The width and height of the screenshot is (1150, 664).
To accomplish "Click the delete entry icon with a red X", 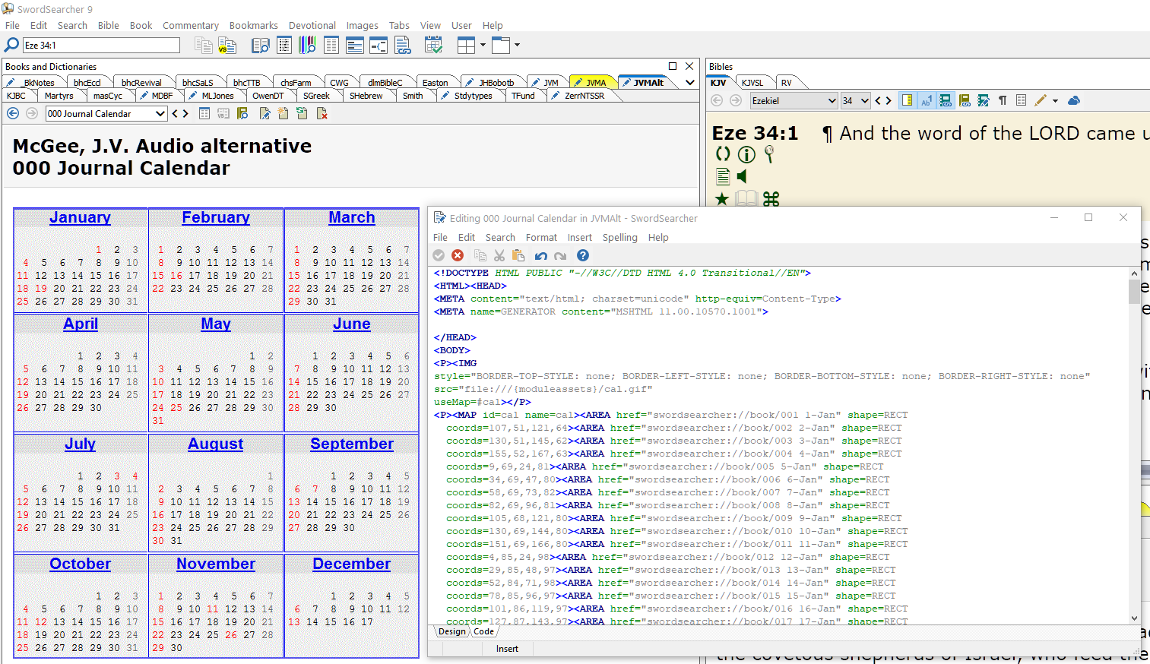I will coord(322,113).
